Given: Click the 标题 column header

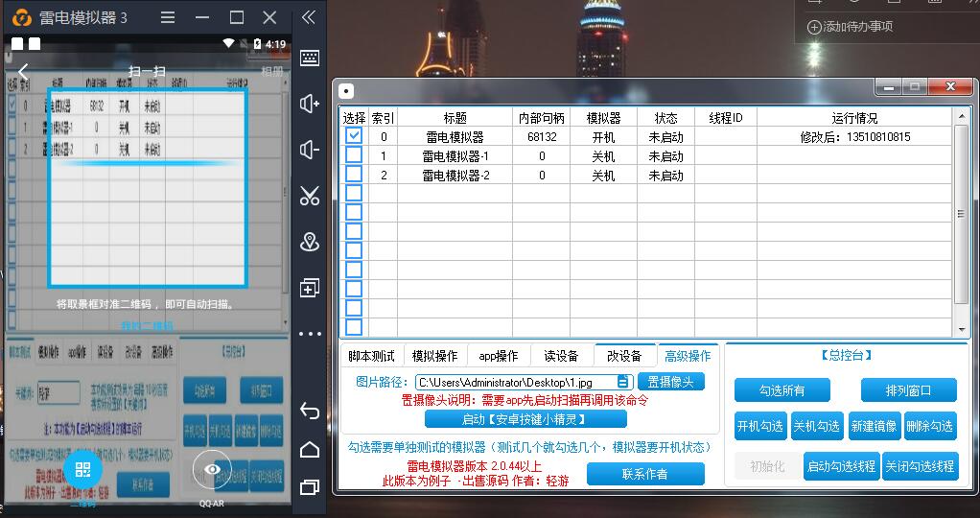Looking at the screenshot, I should 455,118.
